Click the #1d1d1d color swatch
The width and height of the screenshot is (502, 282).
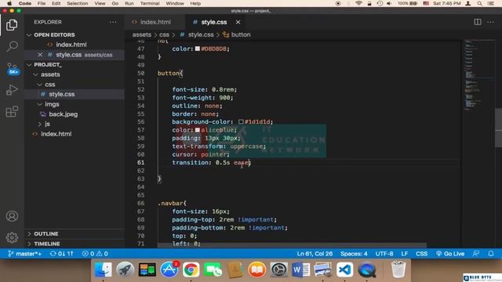[x=241, y=122]
